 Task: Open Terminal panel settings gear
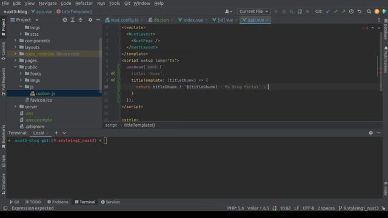point(370,133)
